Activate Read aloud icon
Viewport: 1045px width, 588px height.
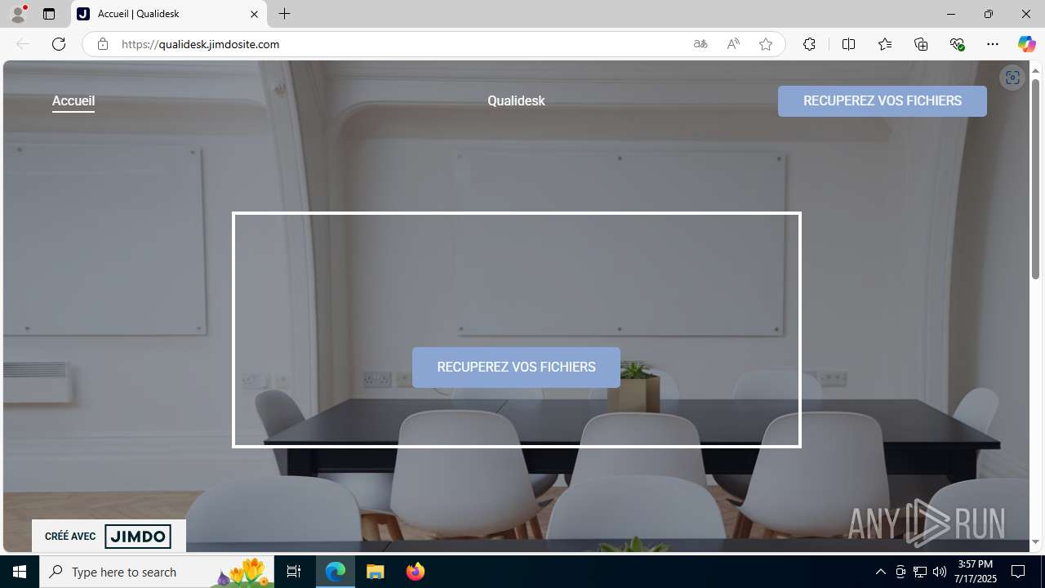(x=733, y=44)
